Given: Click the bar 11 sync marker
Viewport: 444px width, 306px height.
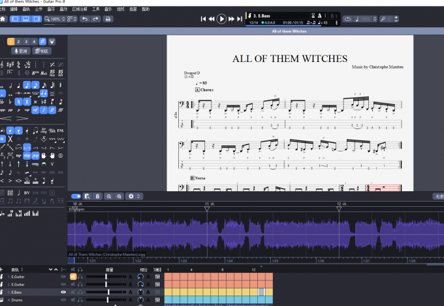Looking at the screenshot, I should [x=207, y=209].
